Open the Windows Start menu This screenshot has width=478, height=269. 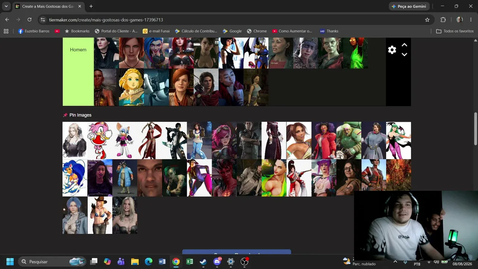pyautogui.click(x=10, y=262)
